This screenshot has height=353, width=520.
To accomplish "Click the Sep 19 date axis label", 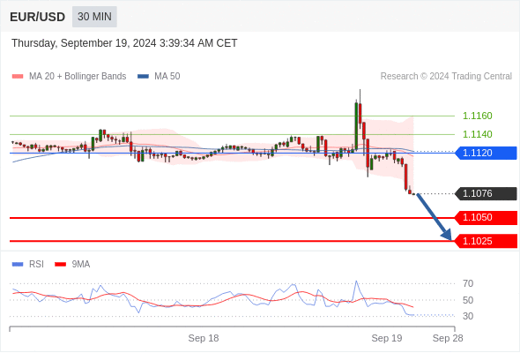I will (387, 338).
